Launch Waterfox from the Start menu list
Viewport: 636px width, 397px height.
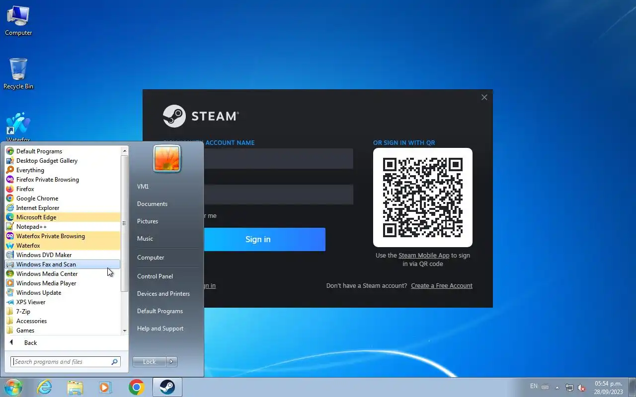63,246
